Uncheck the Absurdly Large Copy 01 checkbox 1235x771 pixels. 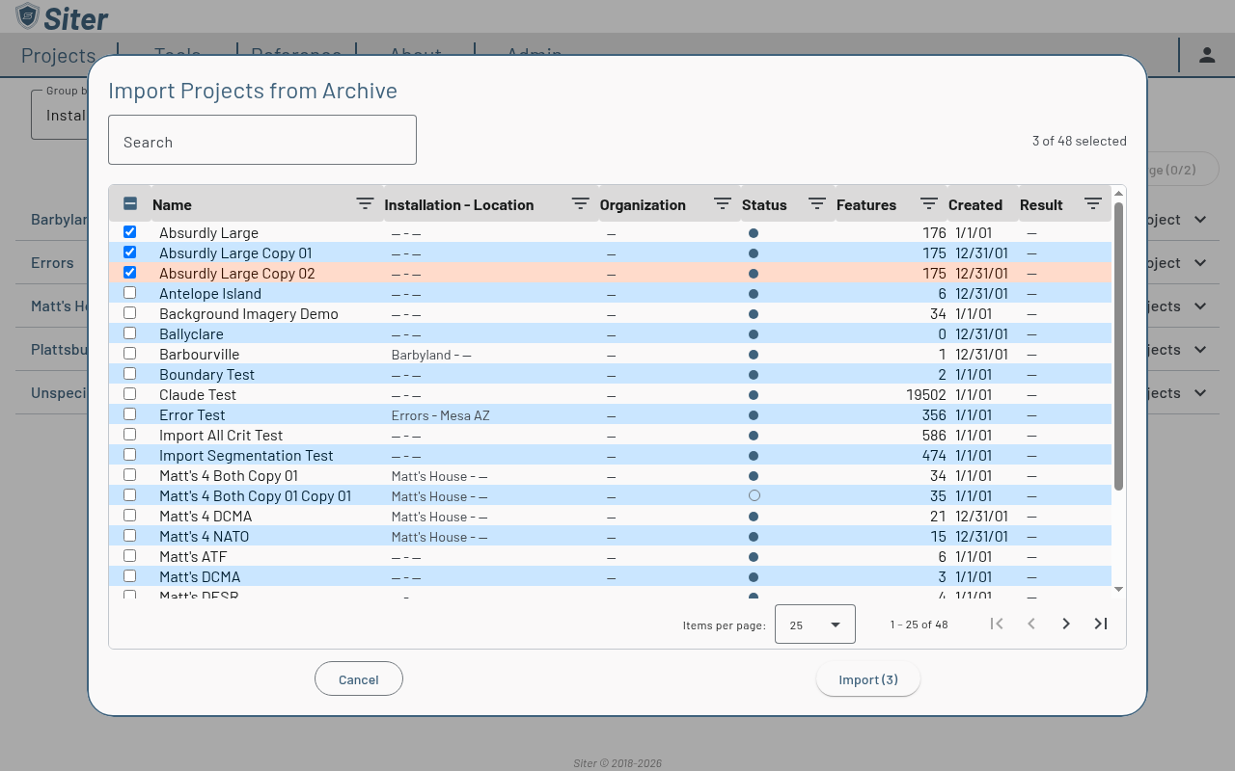point(130,253)
